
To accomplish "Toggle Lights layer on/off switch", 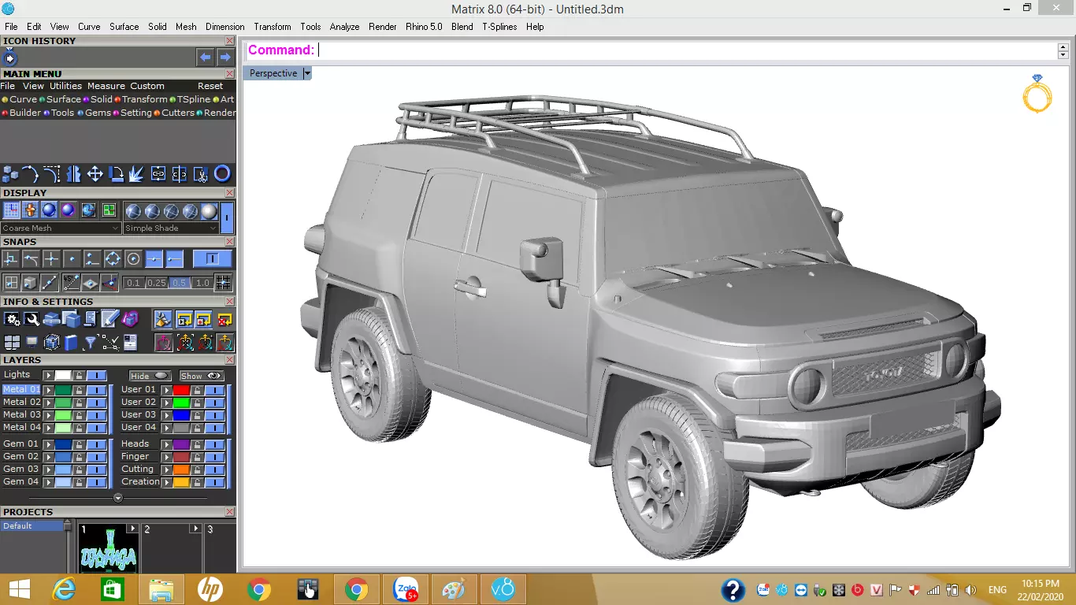I will point(96,375).
